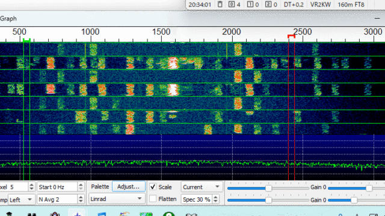Uncheck the Scale checkbox
Screen dimensions: 385x216
coord(153,187)
